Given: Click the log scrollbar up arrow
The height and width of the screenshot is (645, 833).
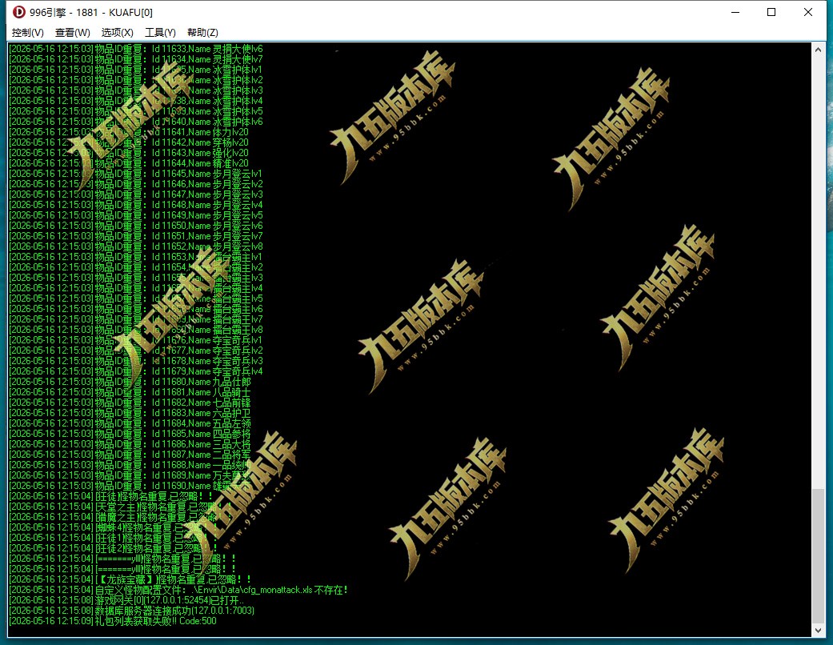Looking at the screenshot, I should tap(818, 50).
